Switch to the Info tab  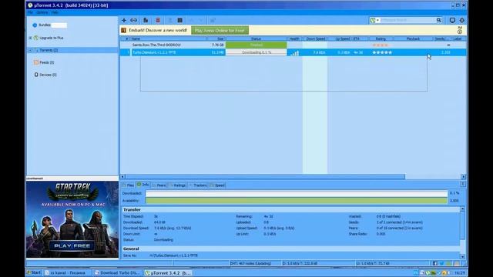(x=143, y=185)
